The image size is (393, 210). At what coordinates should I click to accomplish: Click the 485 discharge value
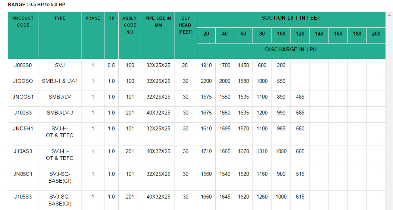click(x=300, y=97)
